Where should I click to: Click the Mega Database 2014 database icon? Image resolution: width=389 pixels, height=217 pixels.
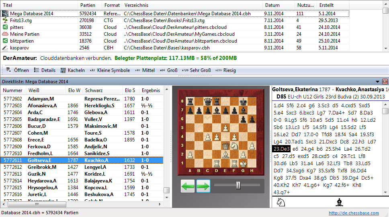point(5,13)
